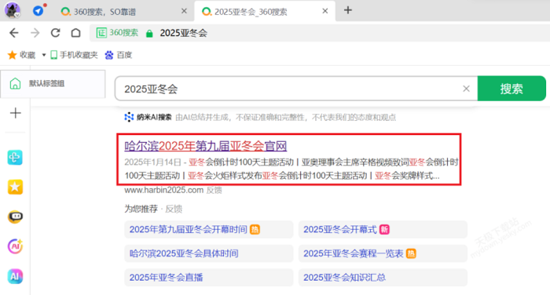The width and height of the screenshot is (550, 295).
Task: Select the 默认标签组 tab group
Action: coord(53,84)
